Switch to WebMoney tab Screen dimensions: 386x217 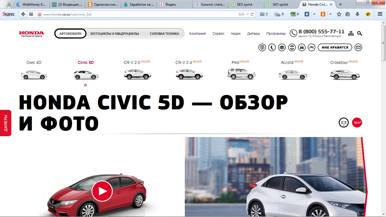[x=32, y=5]
